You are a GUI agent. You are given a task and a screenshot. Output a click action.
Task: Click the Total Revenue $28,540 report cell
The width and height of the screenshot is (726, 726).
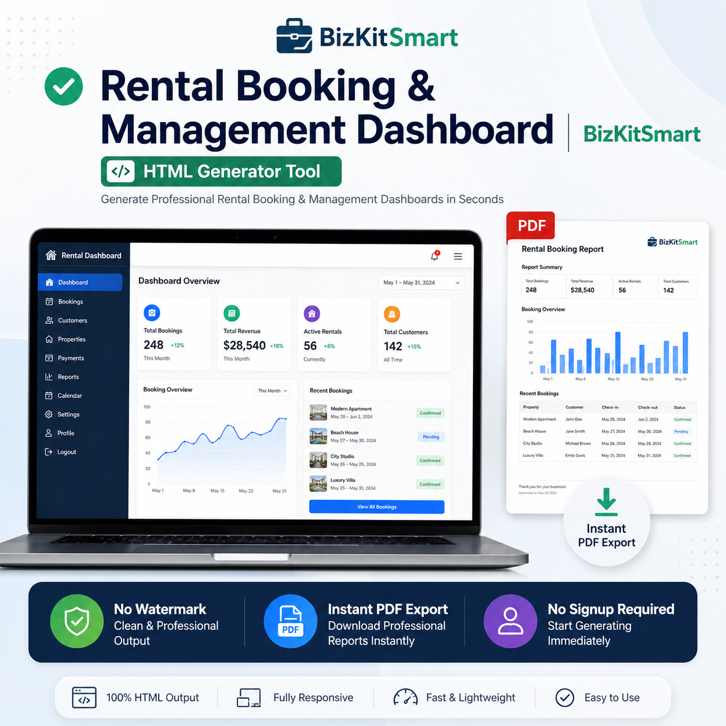point(589,287)
